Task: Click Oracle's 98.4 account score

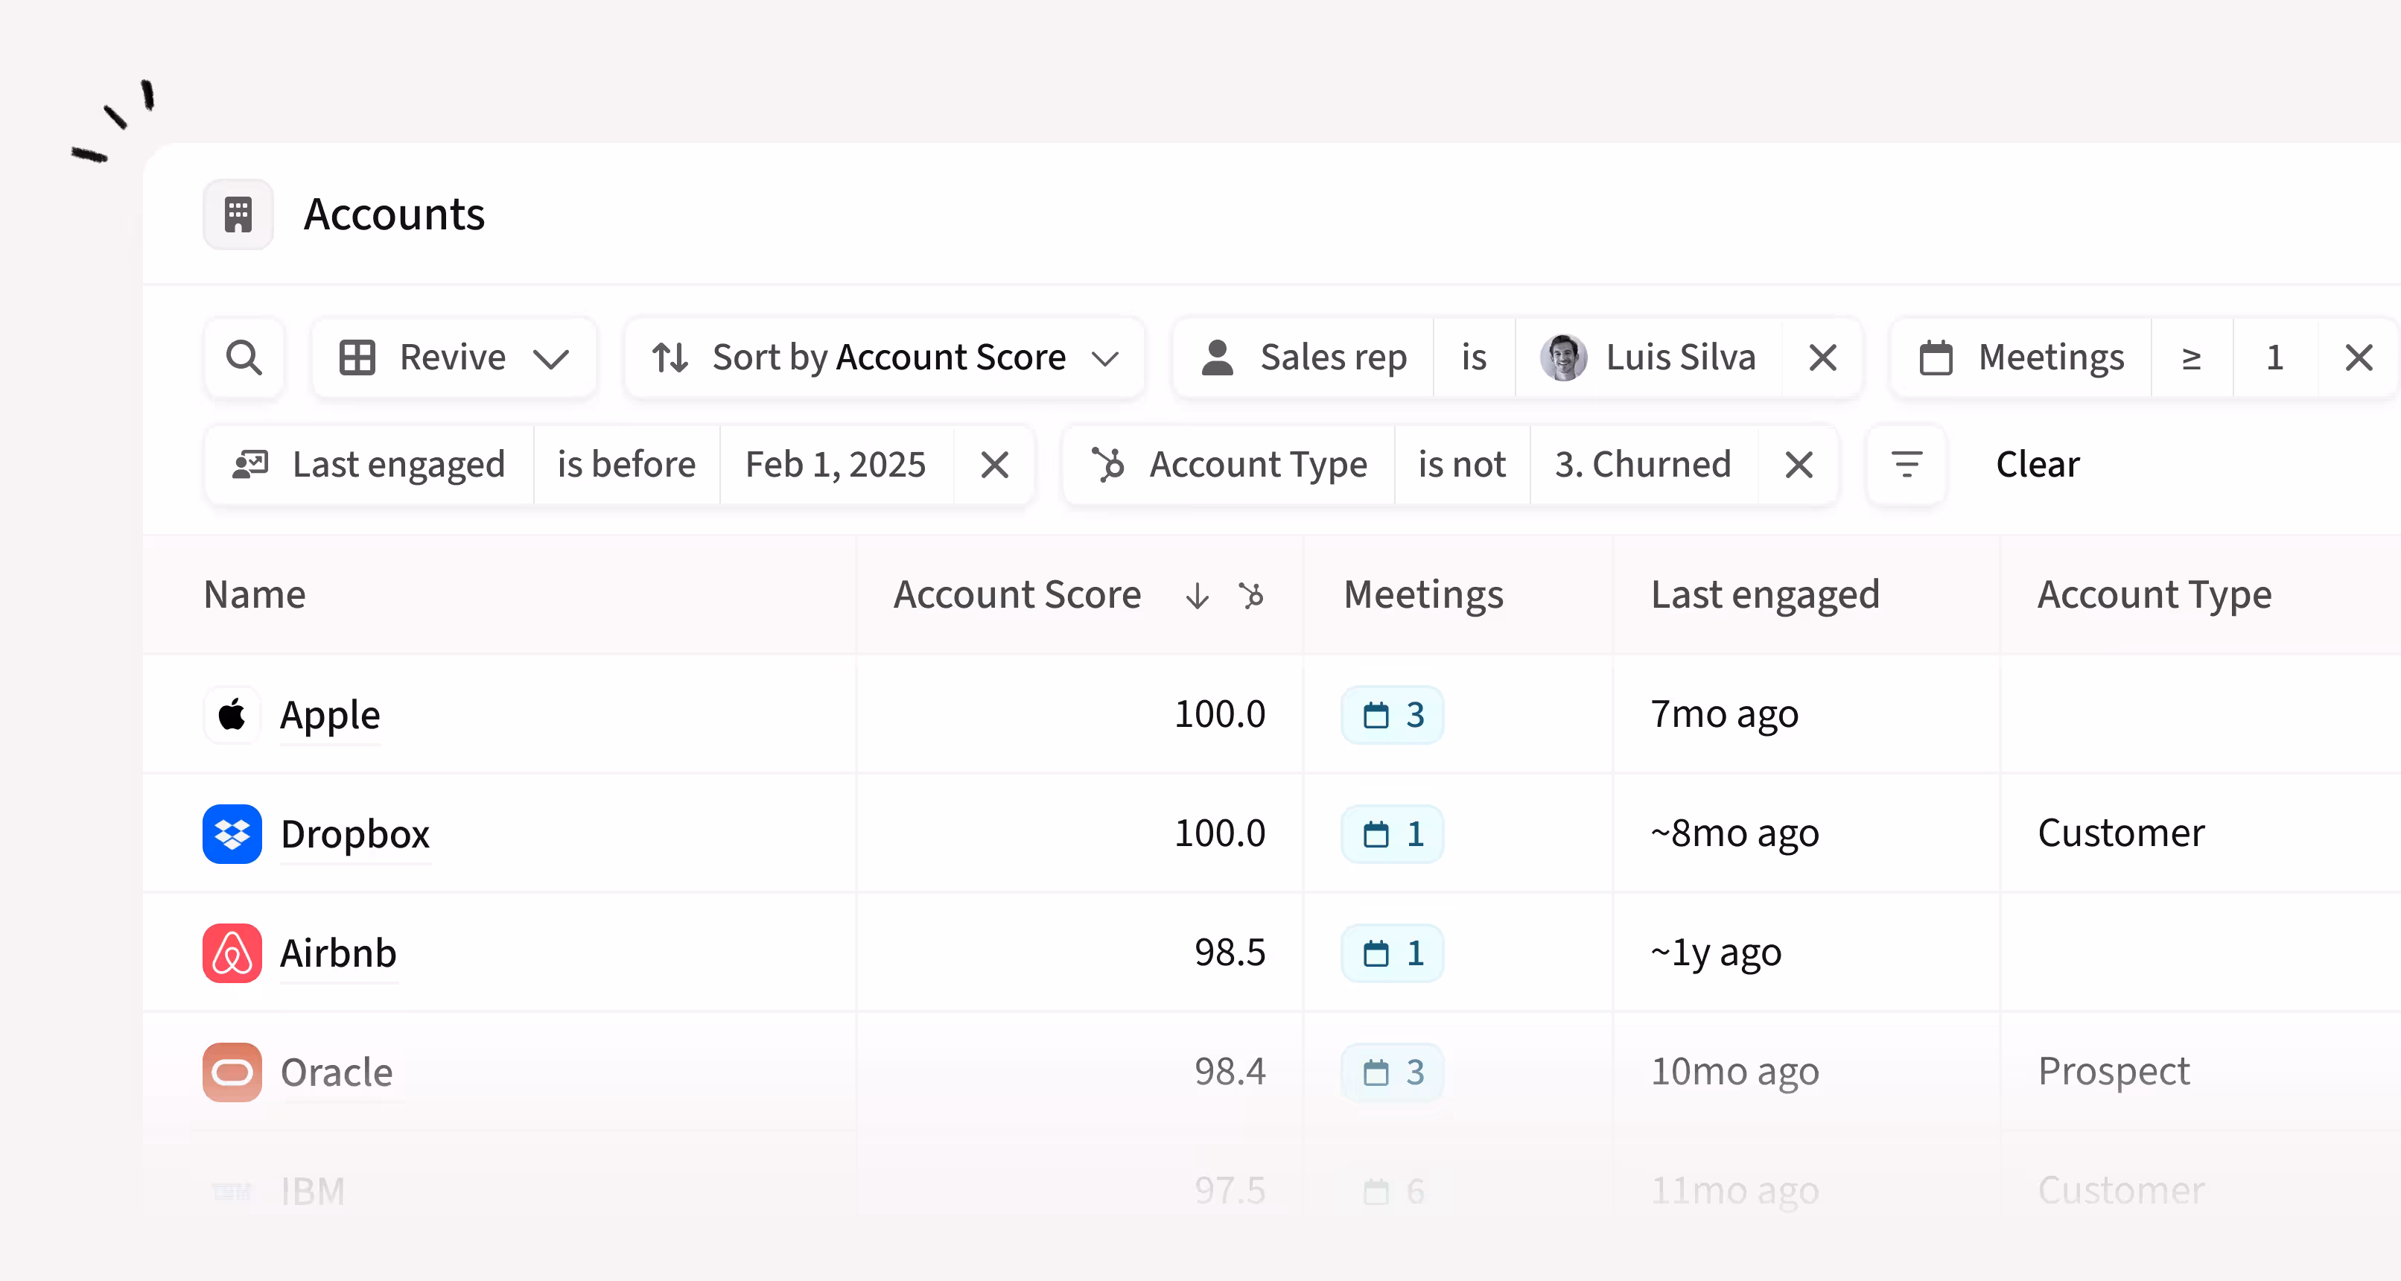Action: (1230, 1072)
